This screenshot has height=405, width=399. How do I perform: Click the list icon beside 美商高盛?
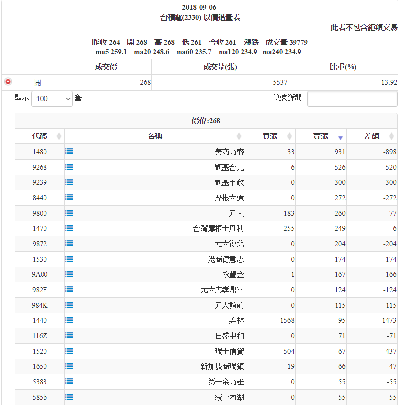point(69,152)
